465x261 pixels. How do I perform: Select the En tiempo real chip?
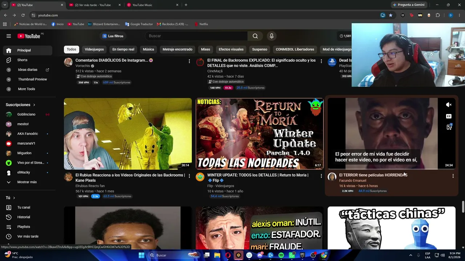pyautogui.click(x=123, y=49)
